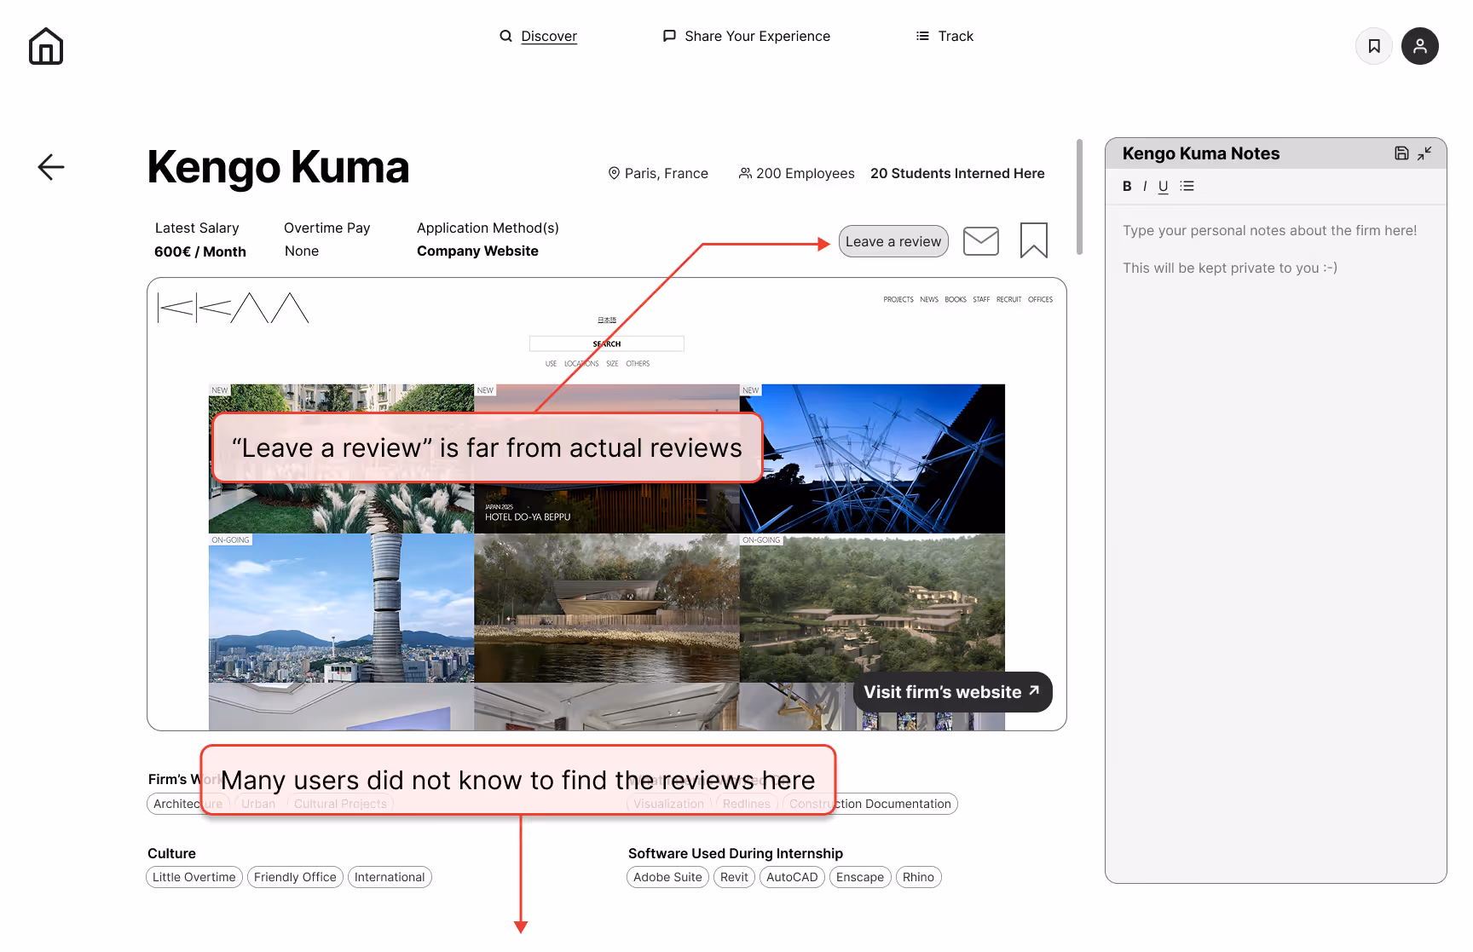Click the Enscape software tag
Viewport: 1473px width, 952px height.
(860, 877)
